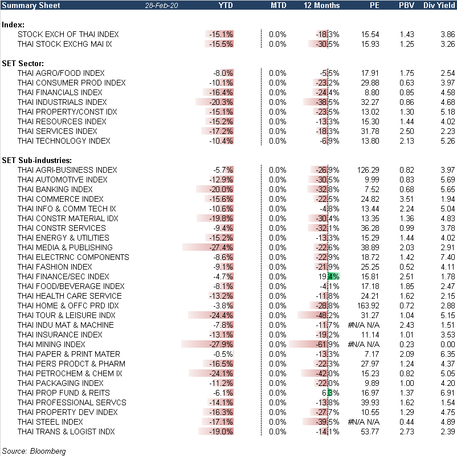Click THAI INSURANCE INDEX label
This screenshot has height=456, width=457.
pyautogui.click(x=60, y=335)
